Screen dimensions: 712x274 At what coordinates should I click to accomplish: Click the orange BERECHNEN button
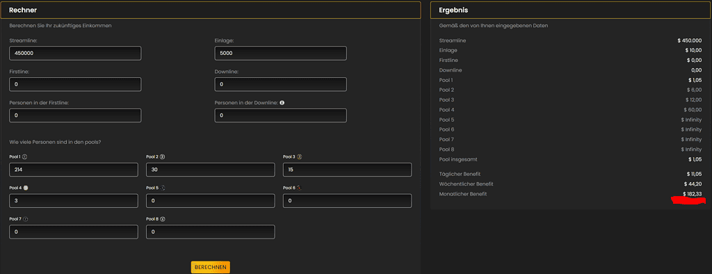(x=211, y=267)
